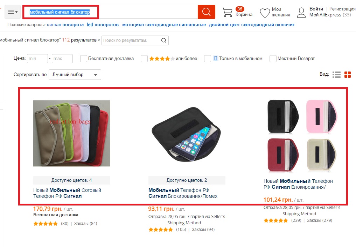Open the categories hamburger menu
Image resolution: width=356 pixels, height=247 pixels.
13,12
